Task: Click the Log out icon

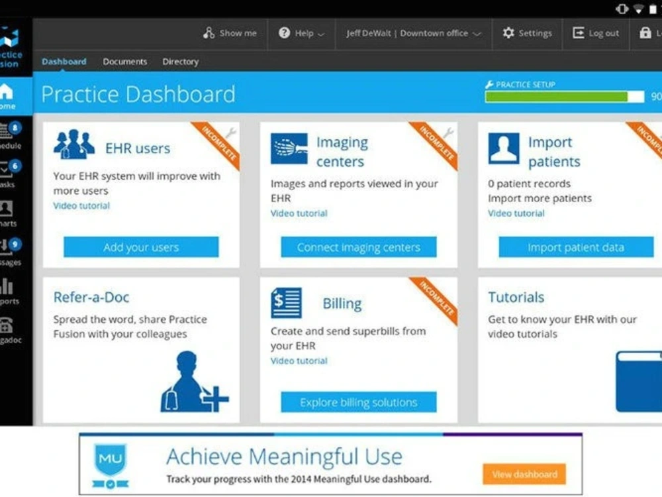Action: [x=578, y=33]
